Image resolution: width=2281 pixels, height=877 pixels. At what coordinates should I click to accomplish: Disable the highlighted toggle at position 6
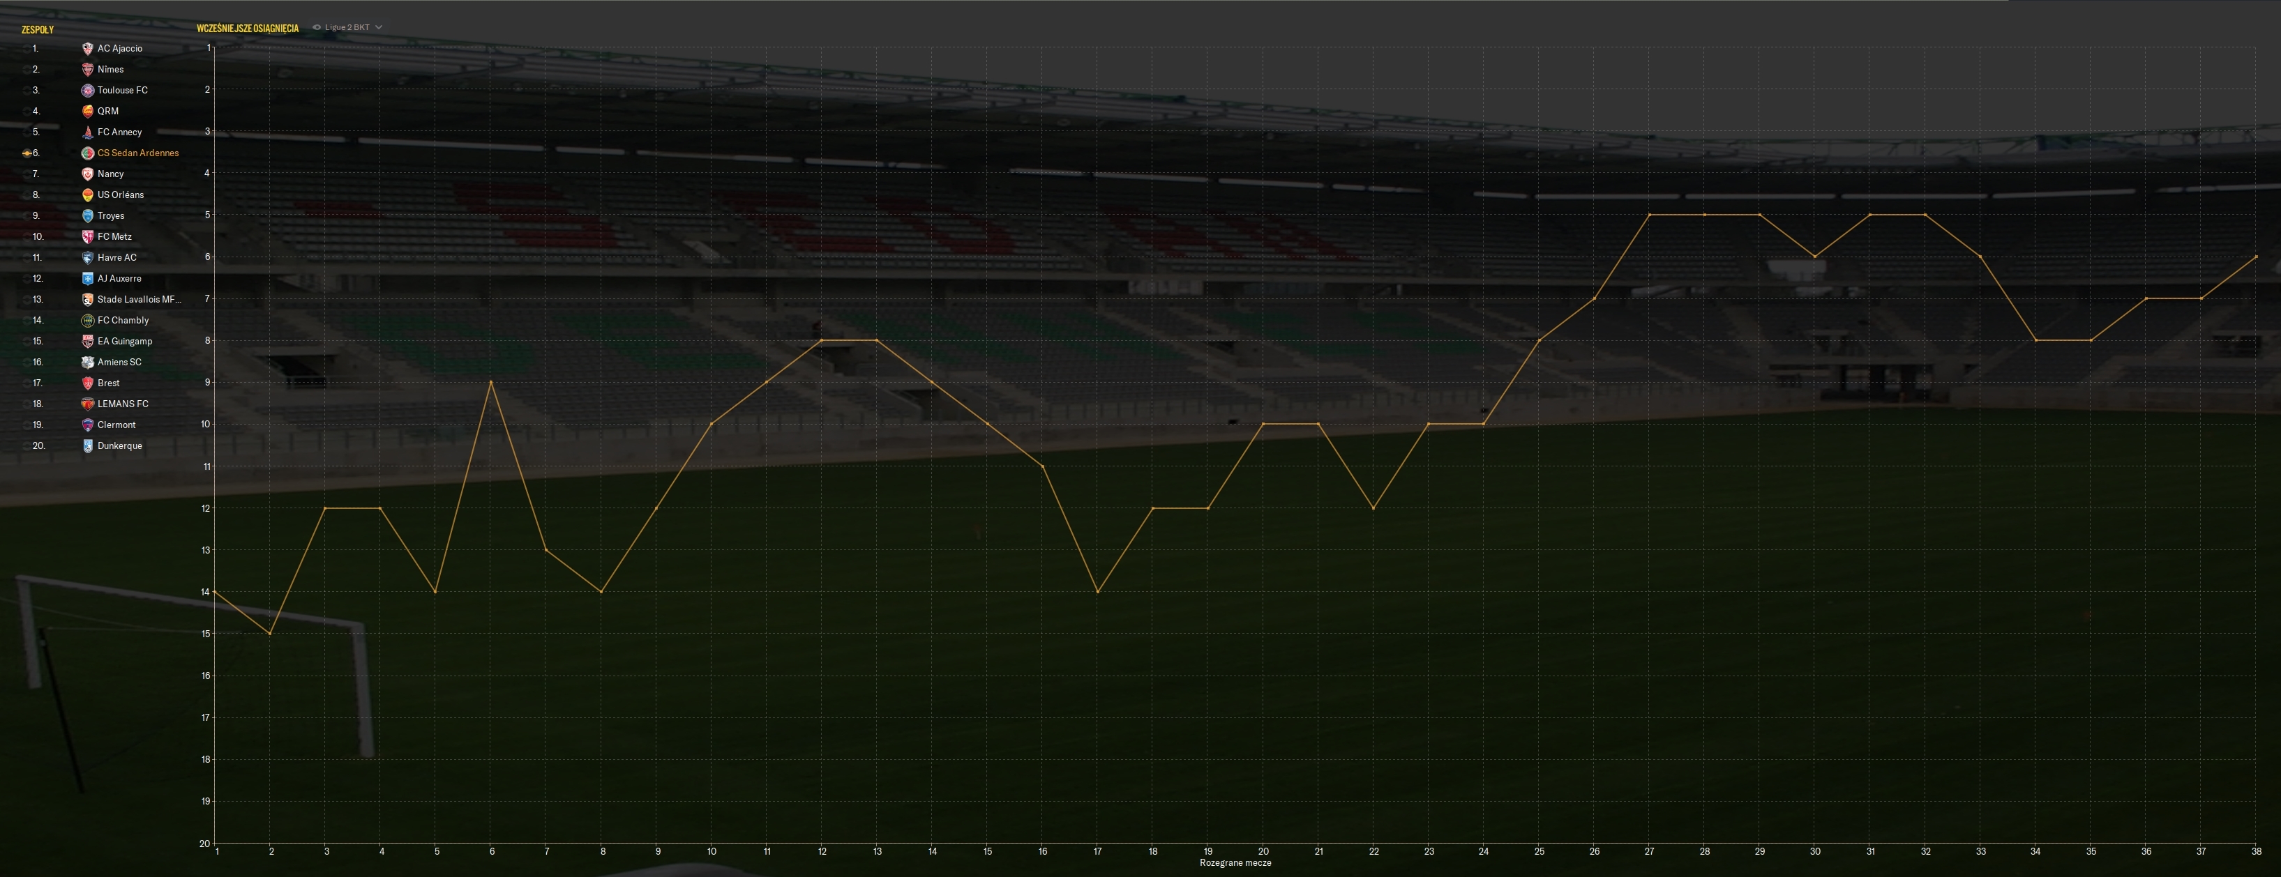(27, 153)
